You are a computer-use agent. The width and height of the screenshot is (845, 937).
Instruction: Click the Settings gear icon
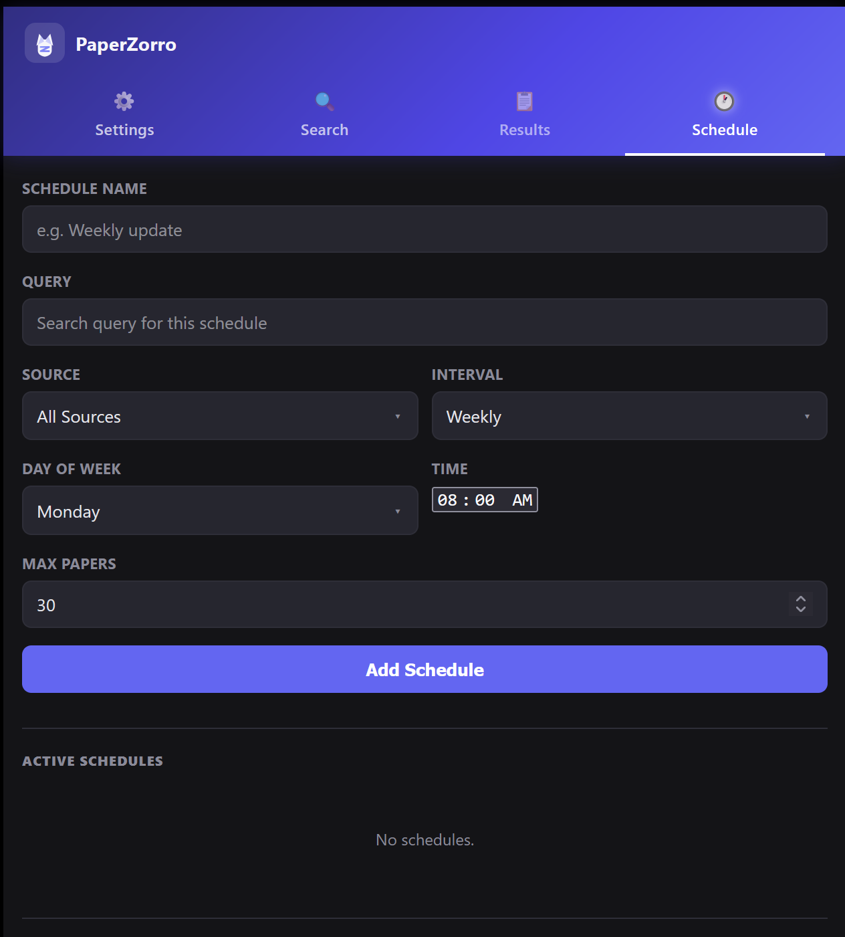[124, 101]
